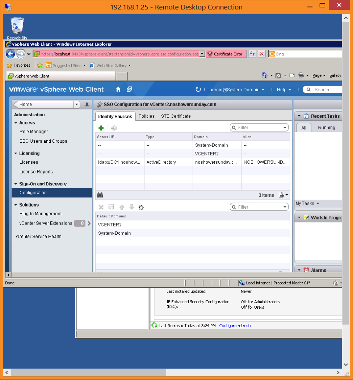
Task: Open vCenter Server Extensions
Action: (x=46, y=223)
